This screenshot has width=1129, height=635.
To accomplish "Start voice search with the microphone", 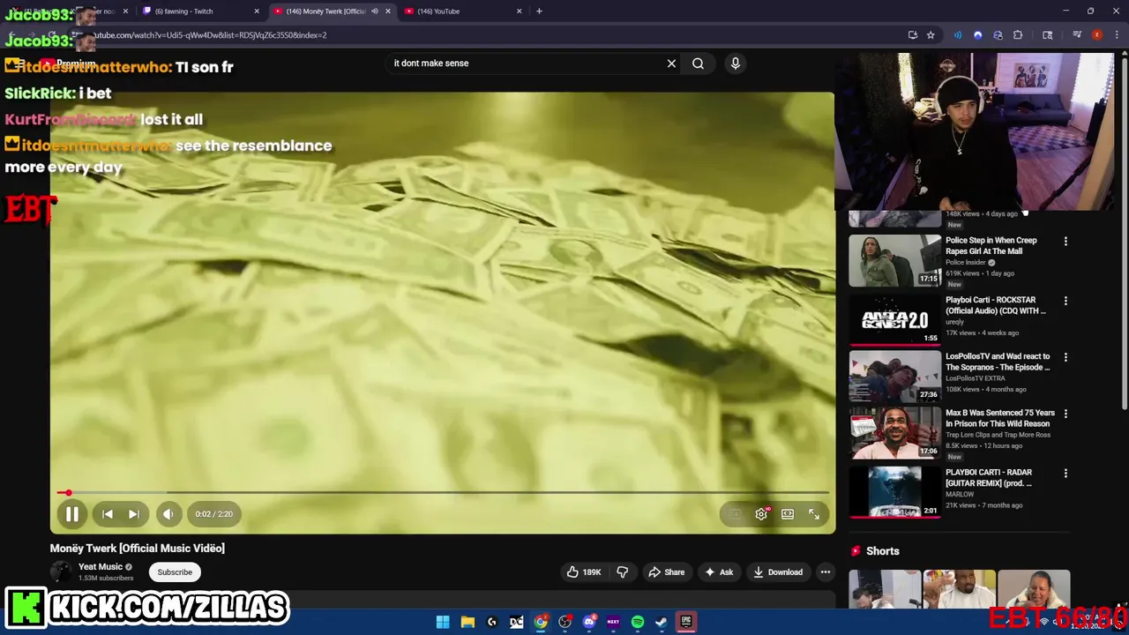I will coord(736,63).
